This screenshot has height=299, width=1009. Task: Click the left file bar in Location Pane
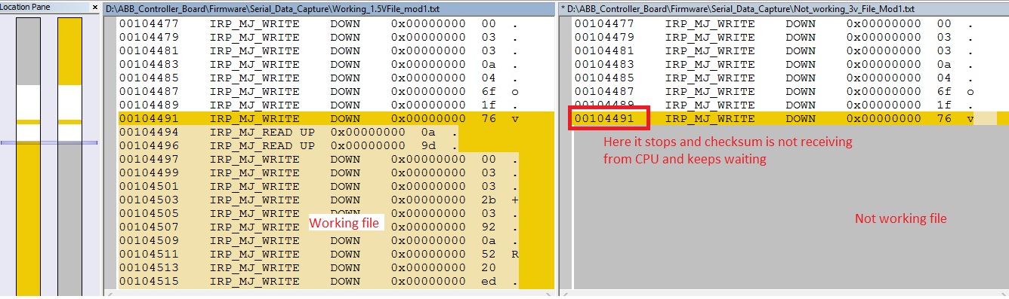(29, 157)
